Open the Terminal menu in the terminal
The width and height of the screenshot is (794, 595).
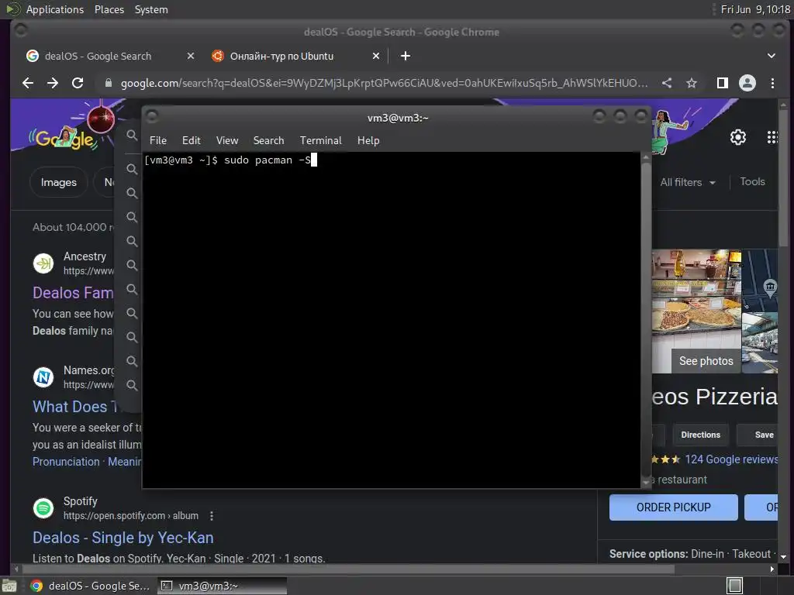[x=320, y=141]
